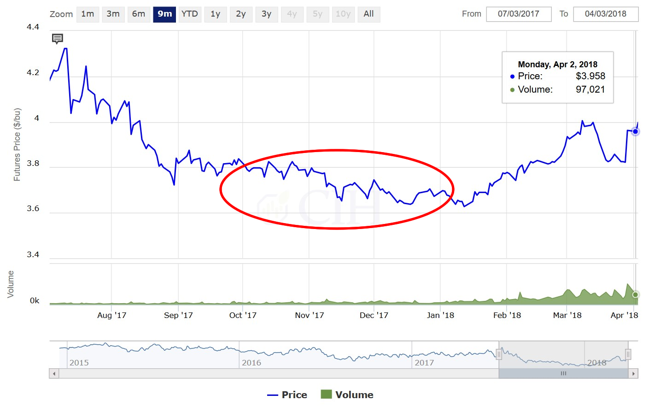
Task: Click the Feb '18 axis label
Action: (507, 315)
